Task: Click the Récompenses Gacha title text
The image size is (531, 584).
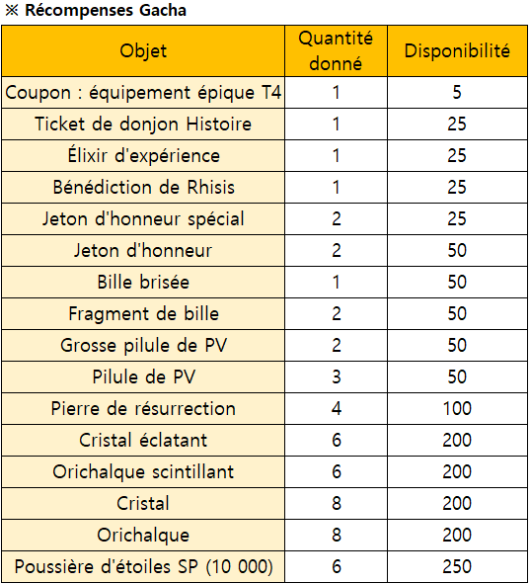Action: pos(106,11)
